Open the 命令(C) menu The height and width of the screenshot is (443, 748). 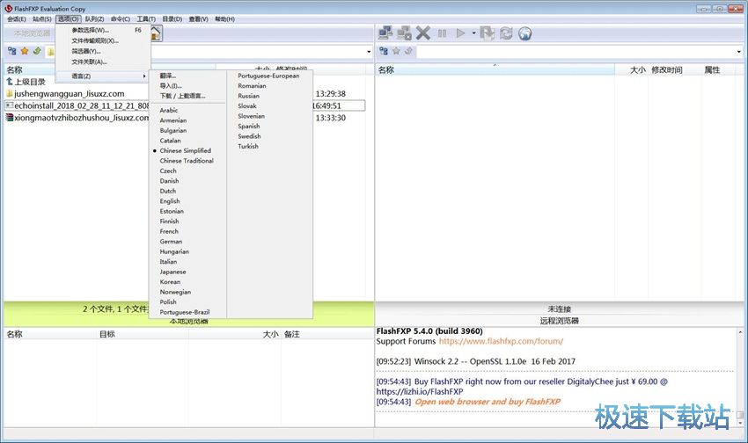[x=121, y=19]
